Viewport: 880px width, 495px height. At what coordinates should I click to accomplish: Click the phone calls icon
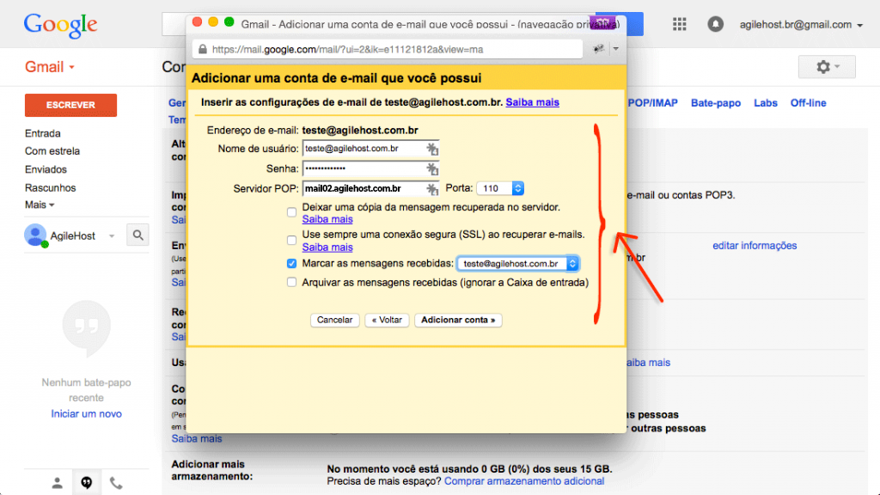[116, 482]
